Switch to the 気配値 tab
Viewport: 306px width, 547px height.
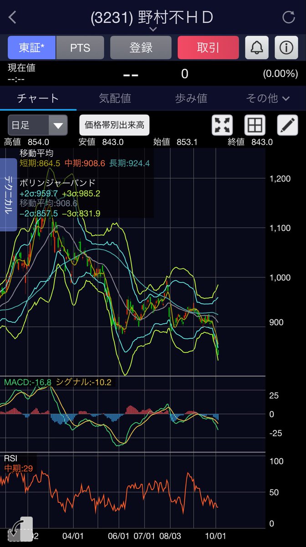click(115, 98)
